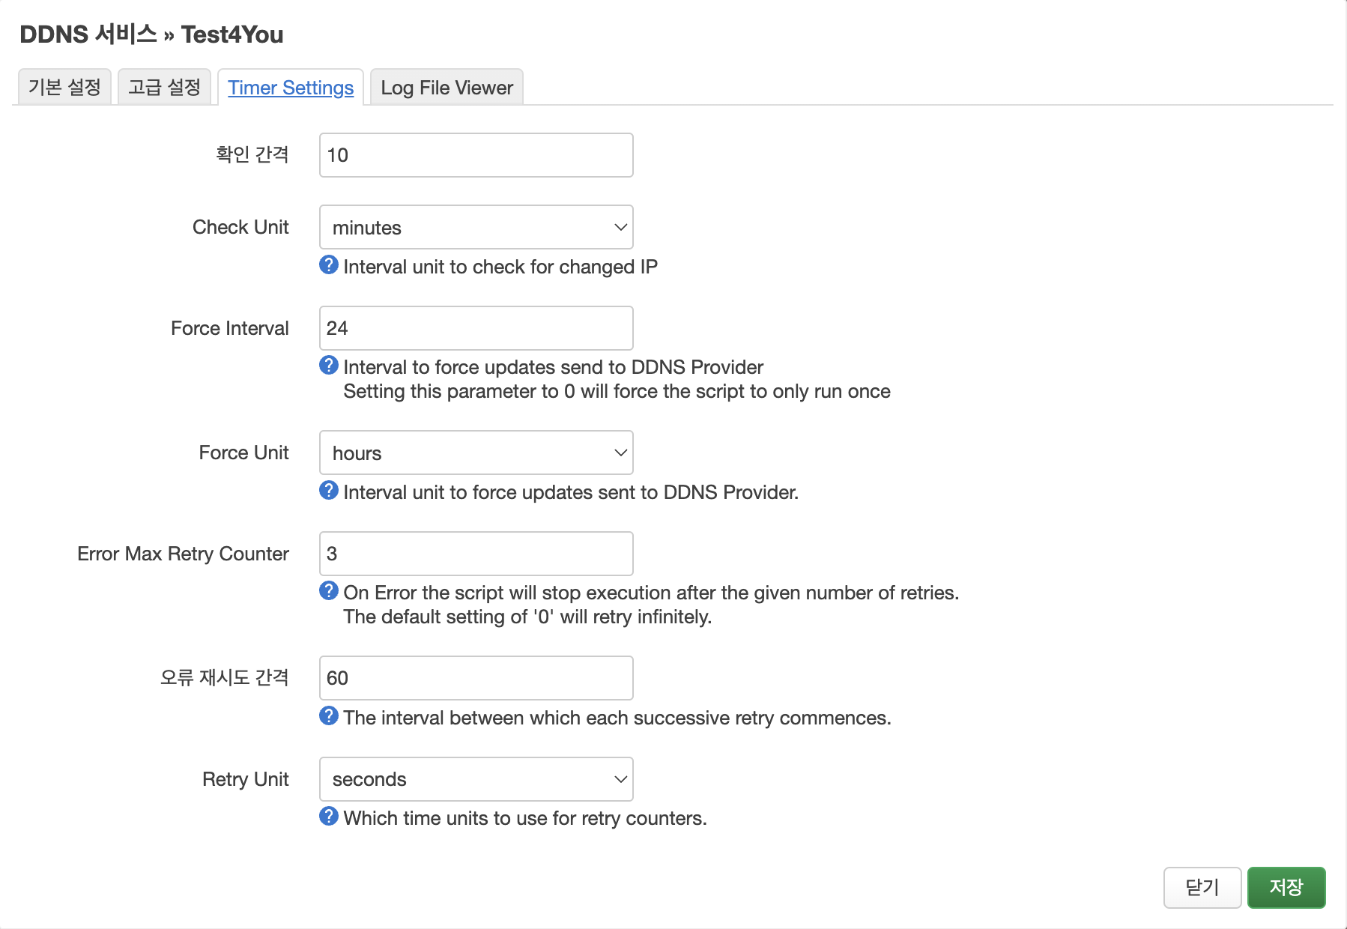This screenshot has height=929, width=1347.
Task: Open the Log File Viewer tab
Action: coord(447,88)
